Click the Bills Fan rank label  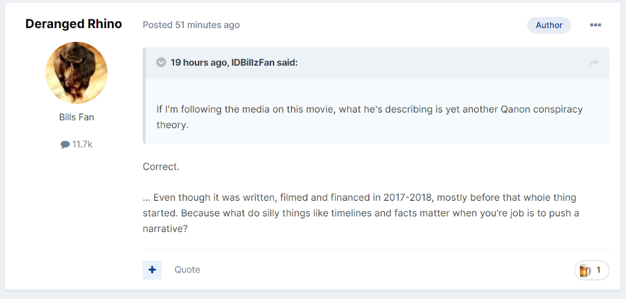click(76, 117)
